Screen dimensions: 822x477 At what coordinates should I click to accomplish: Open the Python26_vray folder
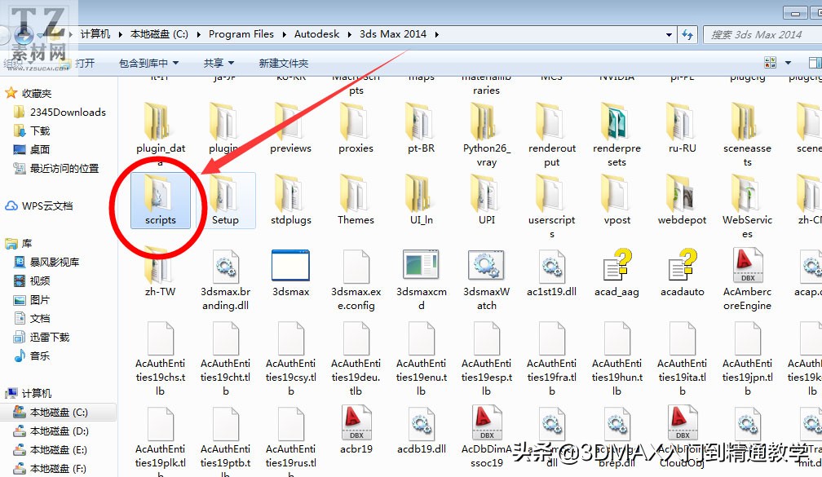tap(487, 135)
